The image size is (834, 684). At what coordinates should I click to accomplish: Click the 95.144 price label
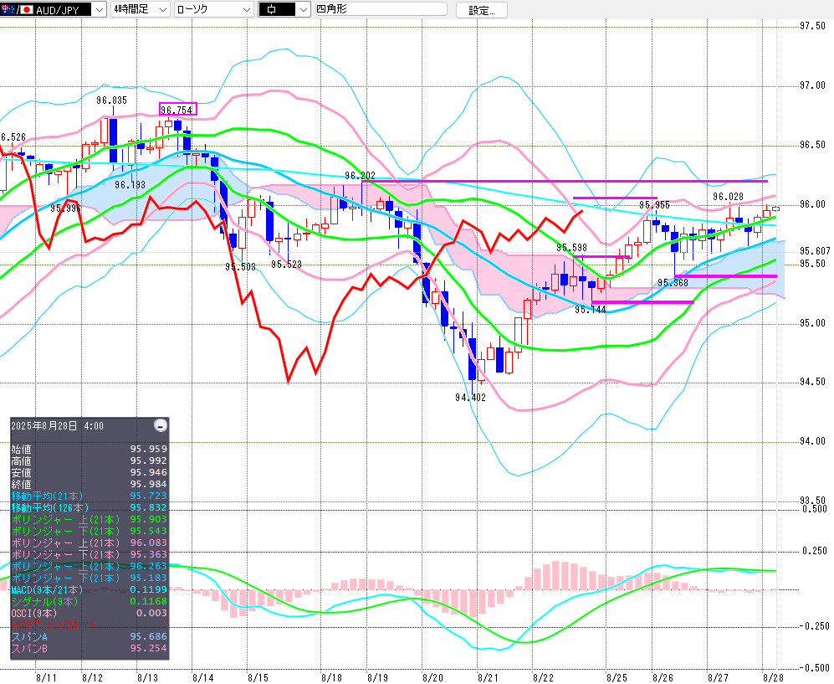(591, 309)
